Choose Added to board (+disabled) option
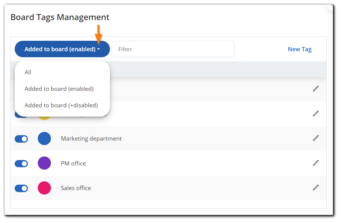The height and width of the screenshot is (223, 341). coord(61,105)
